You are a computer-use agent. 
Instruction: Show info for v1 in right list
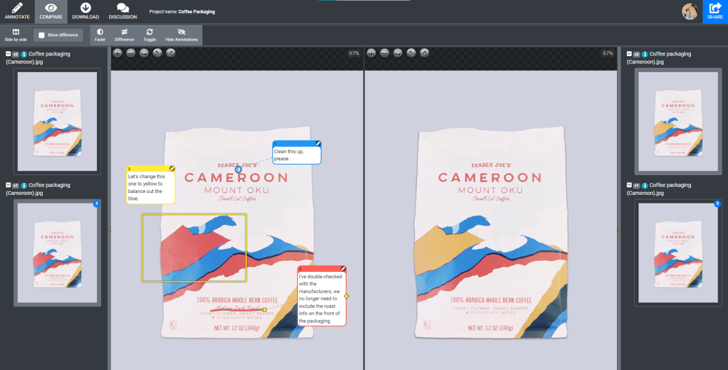[645, 186]
